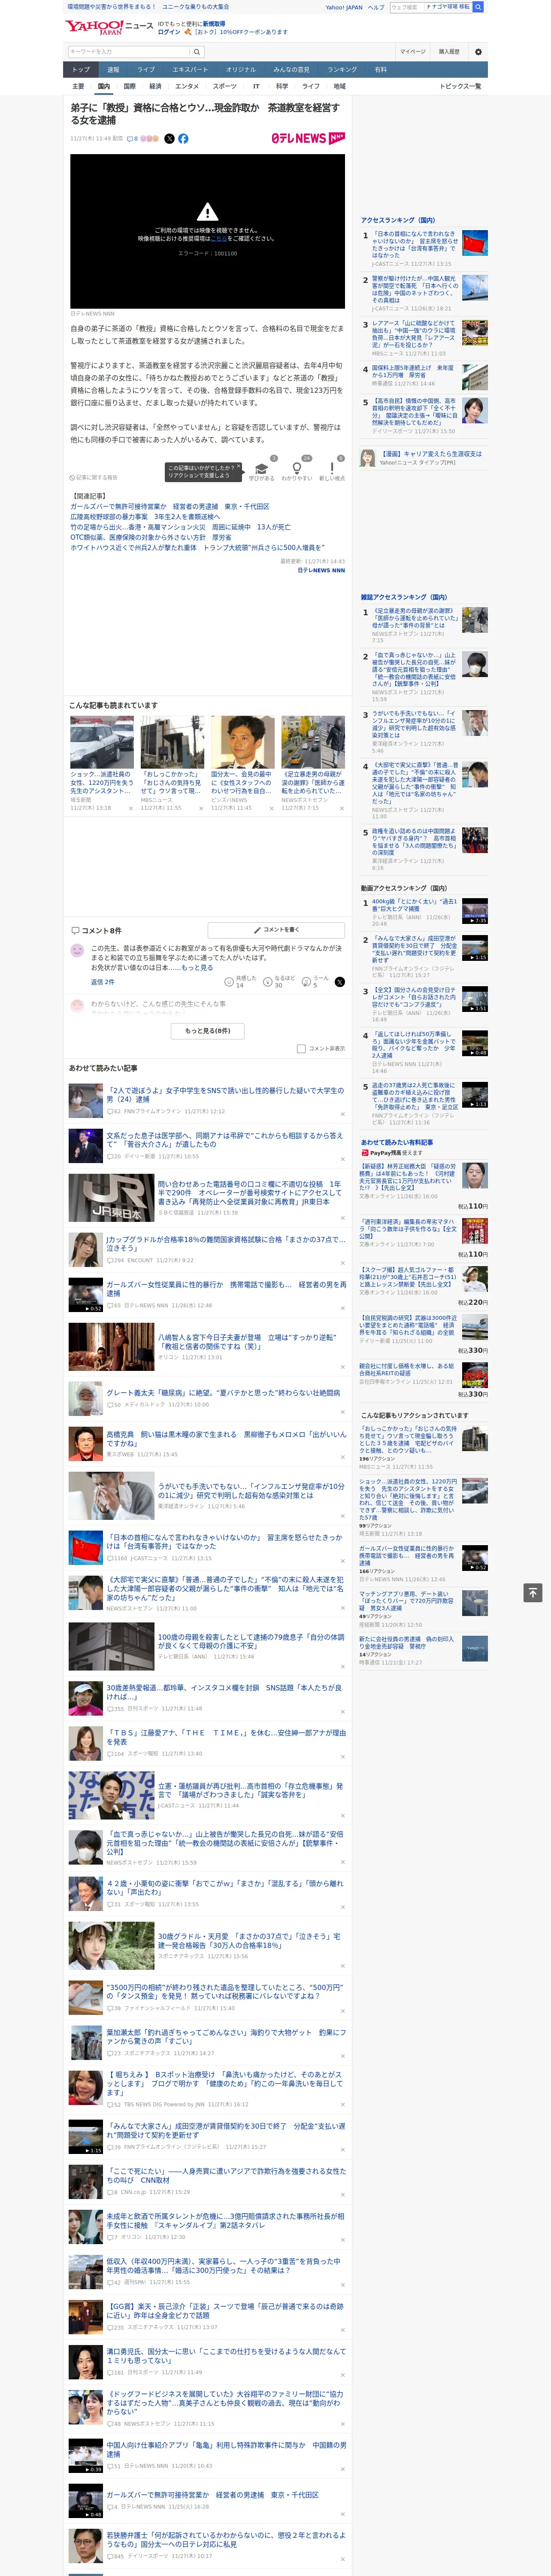This screenshot has width=551, height=2576.
Task: Open the 速報 tab in top navigation
Action: 113,70
